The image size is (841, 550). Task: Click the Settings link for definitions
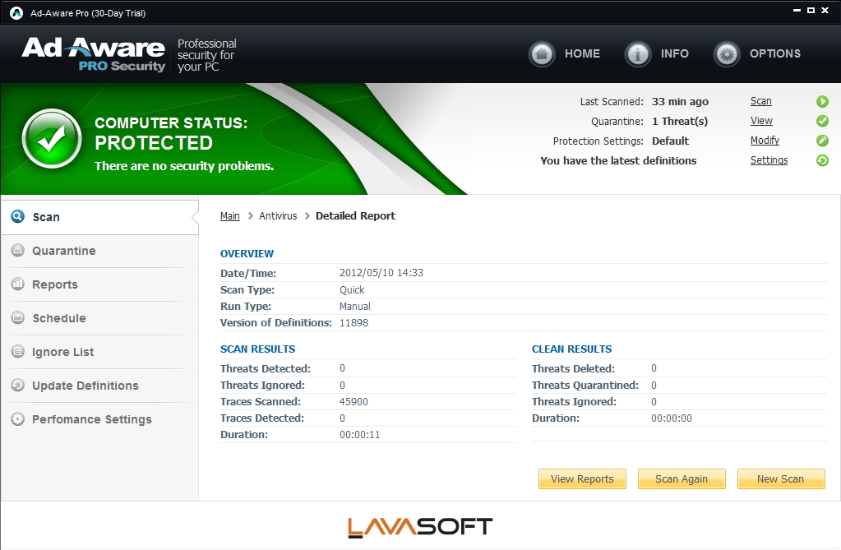[769, 159]
